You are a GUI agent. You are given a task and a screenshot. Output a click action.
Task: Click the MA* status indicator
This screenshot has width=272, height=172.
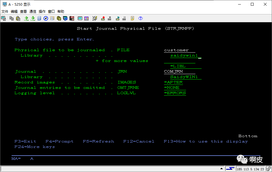click(16, 159)
